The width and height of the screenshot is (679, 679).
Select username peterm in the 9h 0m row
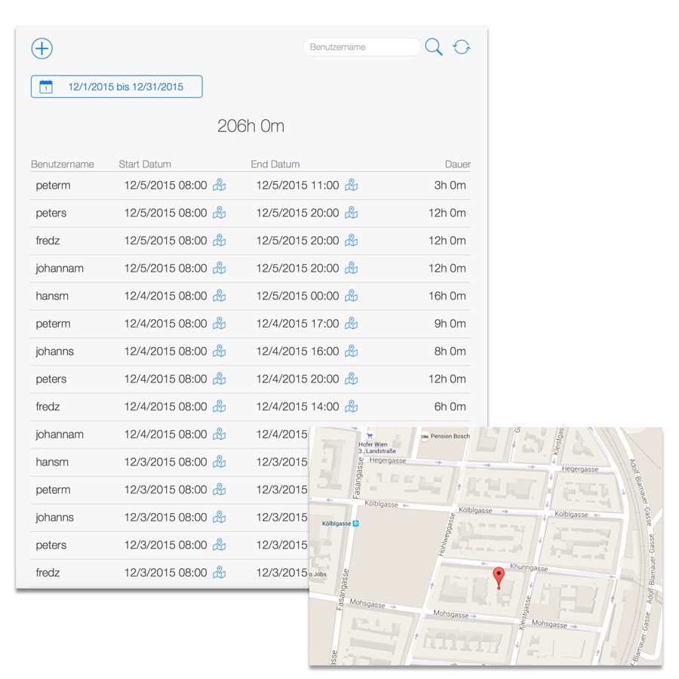53,324
